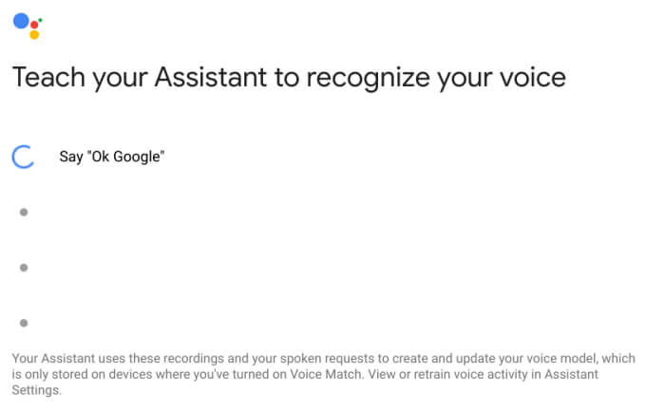Click the large blue circle in logo
This screenshot has width=646, height=411.
(x=21, y=20)
